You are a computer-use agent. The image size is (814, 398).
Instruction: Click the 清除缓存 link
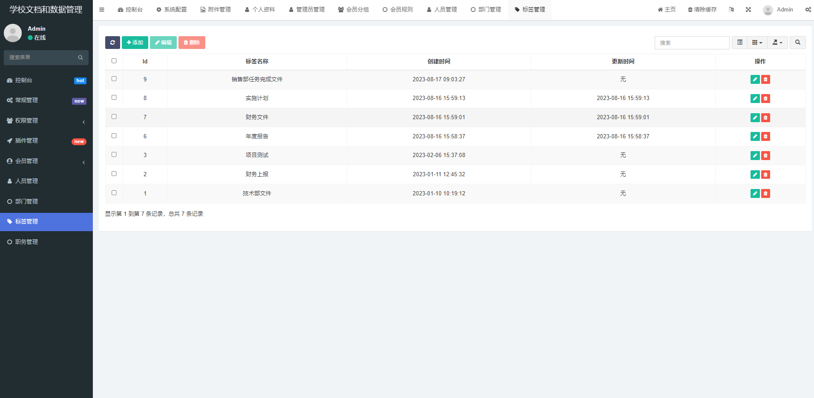pyautogui.click(x=702, y=9)
